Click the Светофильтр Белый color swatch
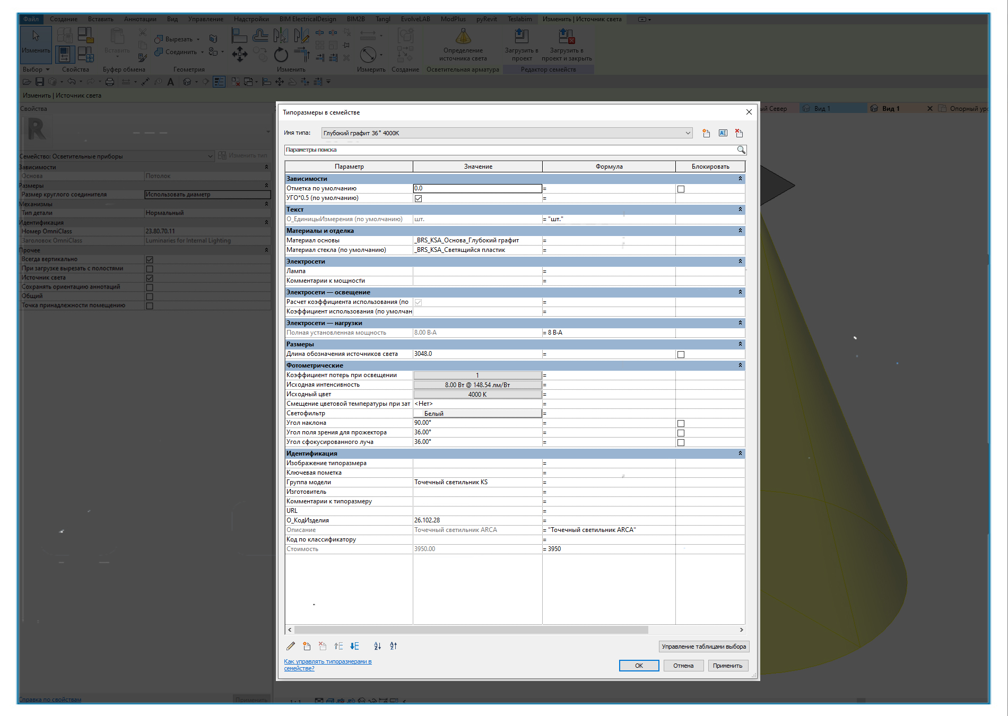The width and height of the screenshot is (1008, 716). coord(477,413)
